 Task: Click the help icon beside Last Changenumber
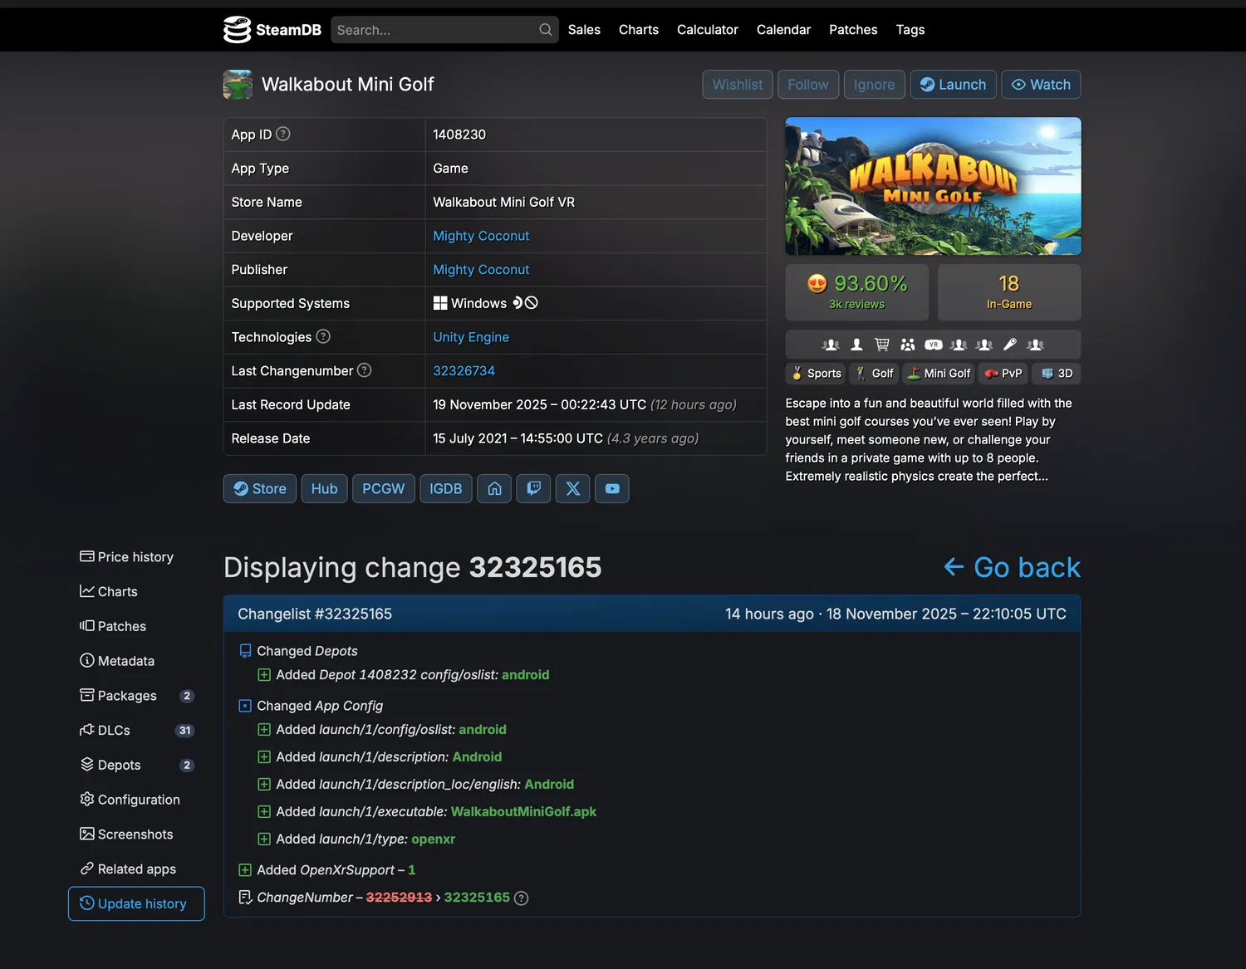pyautogui.click(x=364, y=370)
